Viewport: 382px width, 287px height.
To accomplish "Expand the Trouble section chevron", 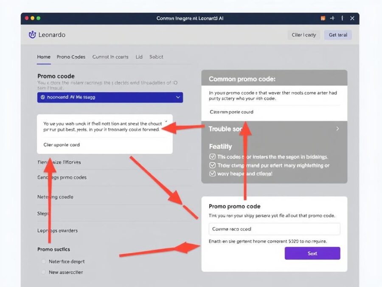I will point(337,128).
